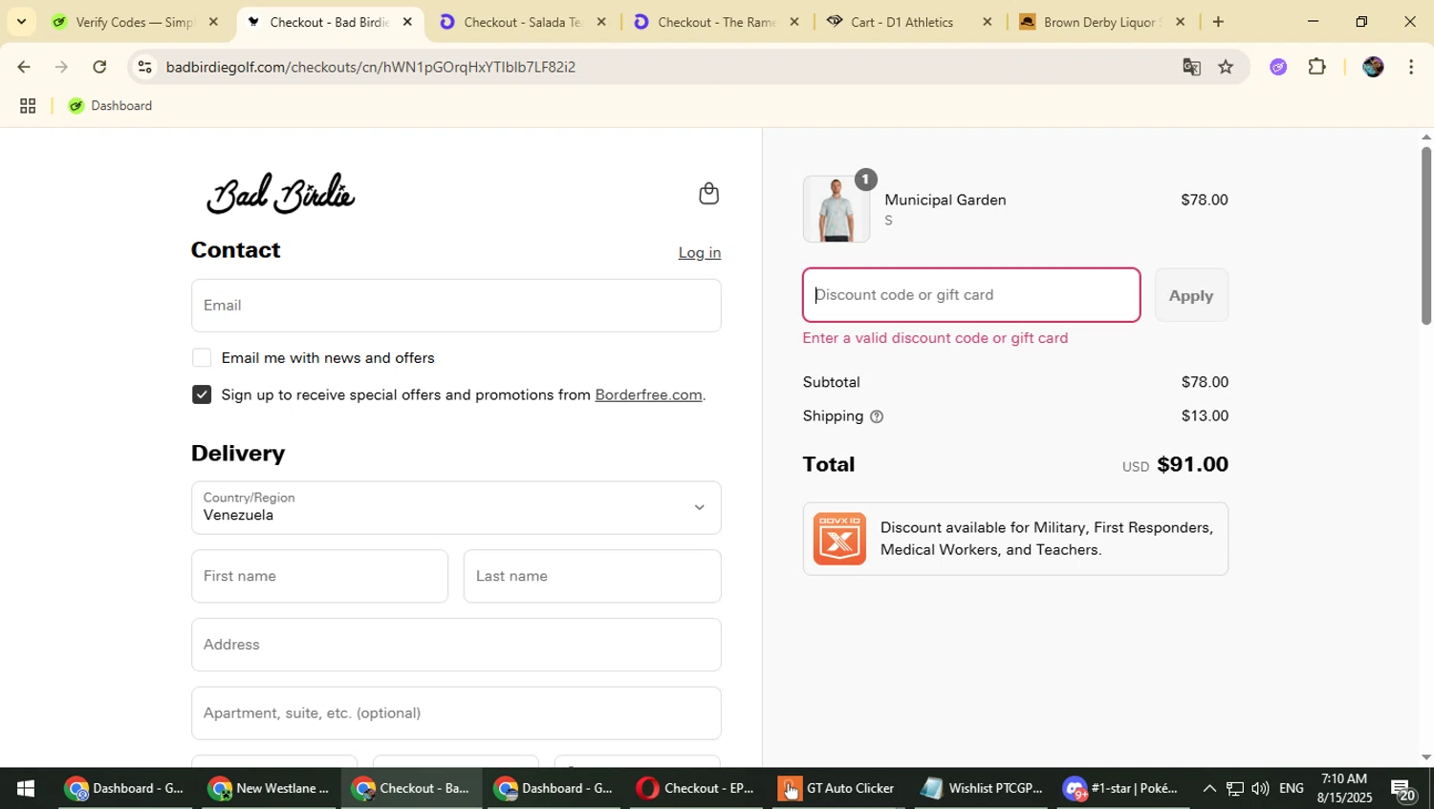Open Windows Start menu
The height and width of the screenshot is (809, 1434).
click(x=26, y=789)
